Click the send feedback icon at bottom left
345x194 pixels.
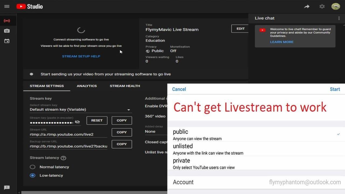7,187
